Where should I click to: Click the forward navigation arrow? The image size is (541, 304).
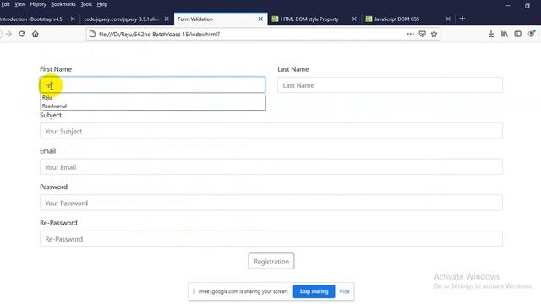[8, 34]
